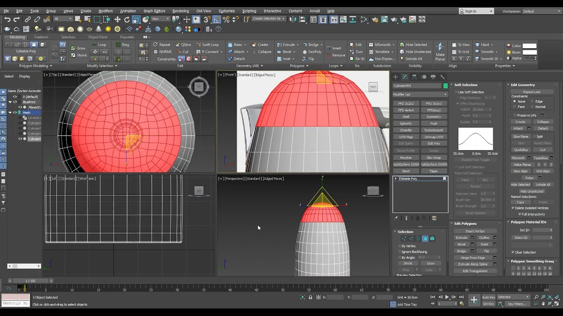Toggle visibility eye of BluePrint layer

tap(15, 102)
